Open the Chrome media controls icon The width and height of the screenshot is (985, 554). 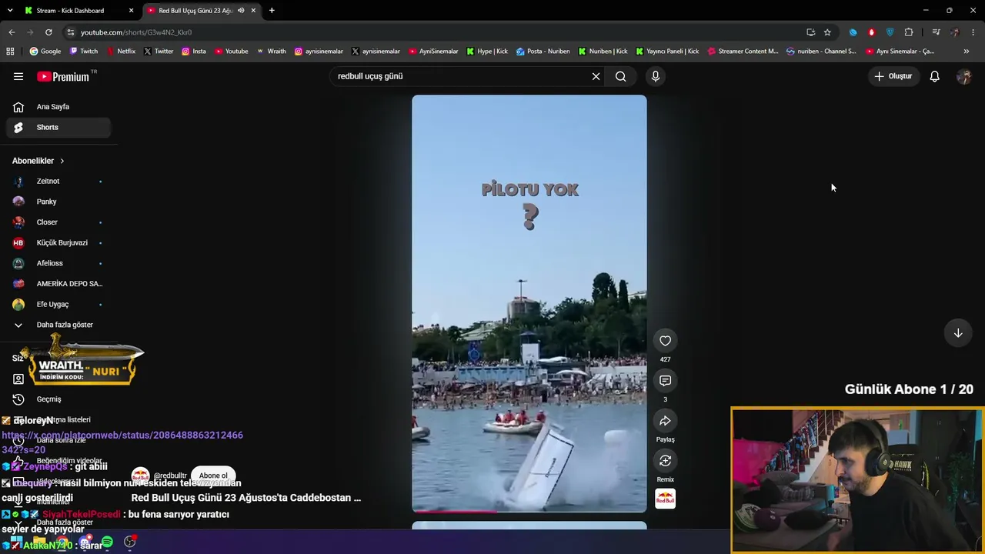[936, 32]
